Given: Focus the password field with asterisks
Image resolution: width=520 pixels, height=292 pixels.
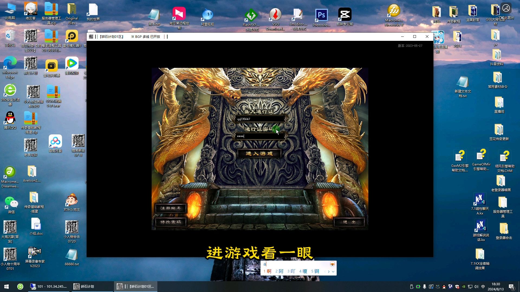Looking at the screenshot, I should [x=260, y=136].
